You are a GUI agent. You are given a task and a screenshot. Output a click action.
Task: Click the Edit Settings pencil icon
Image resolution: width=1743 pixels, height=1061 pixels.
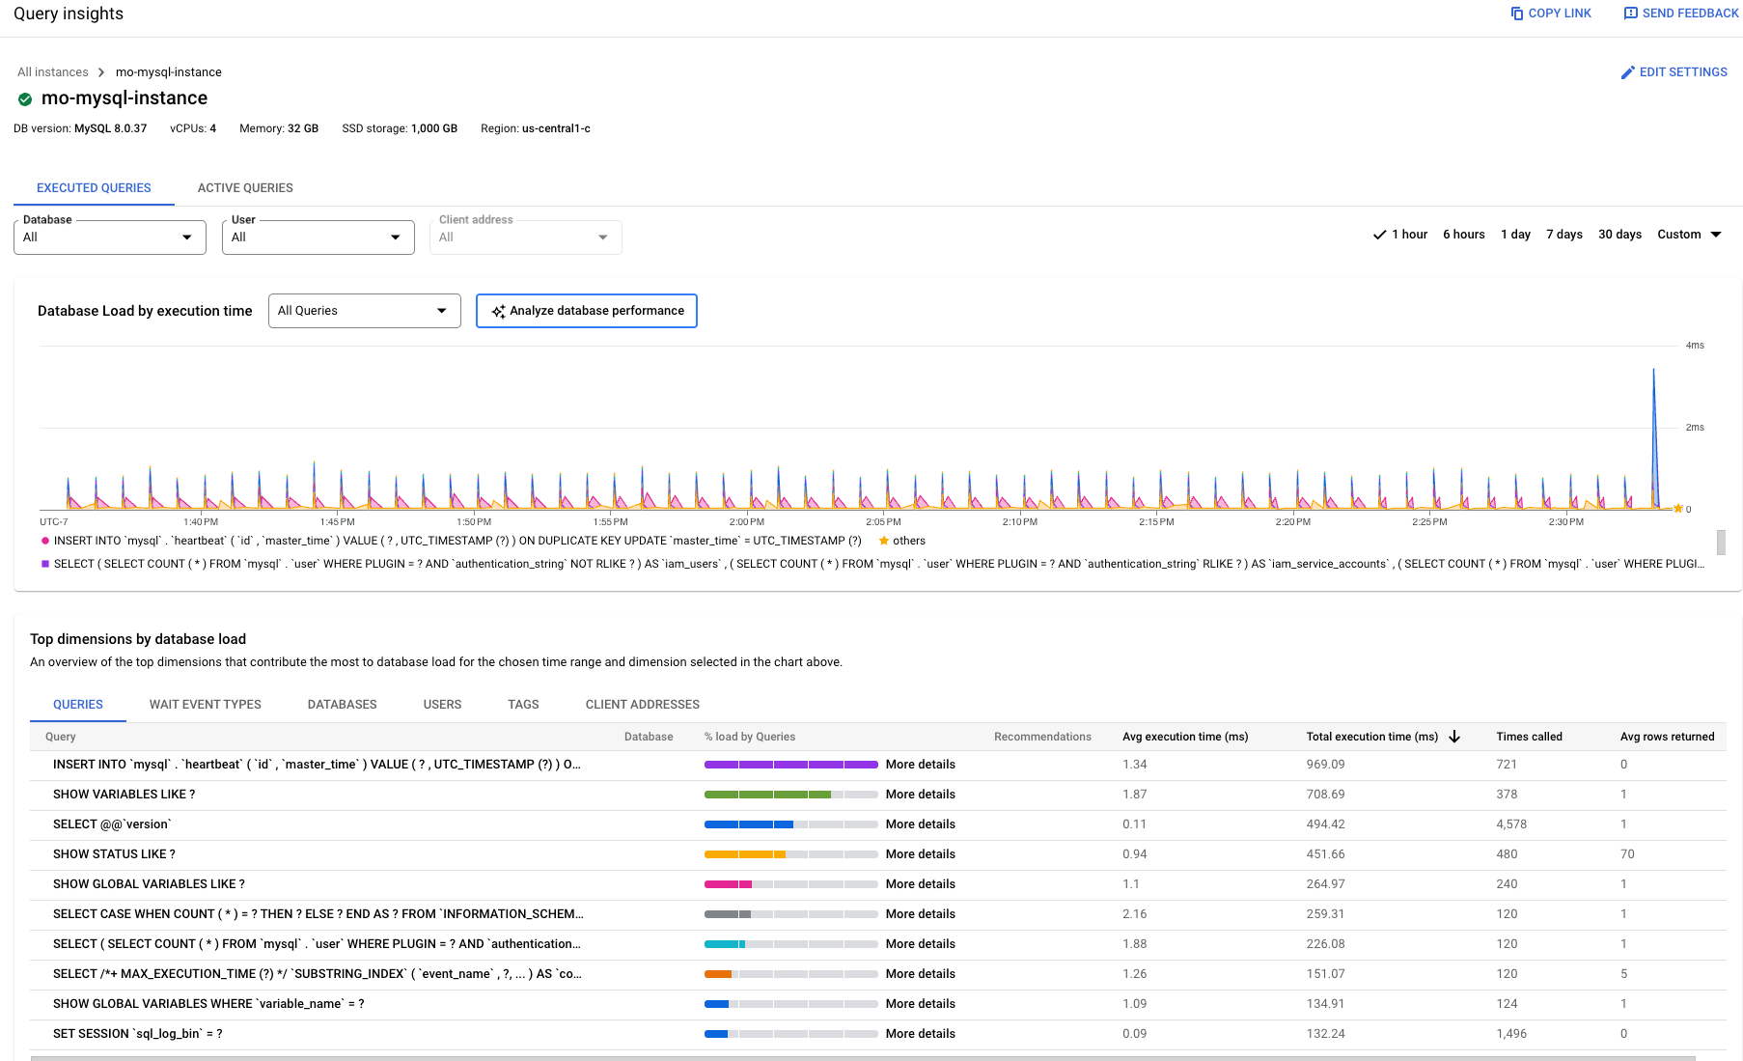[x=1628, y=71]
